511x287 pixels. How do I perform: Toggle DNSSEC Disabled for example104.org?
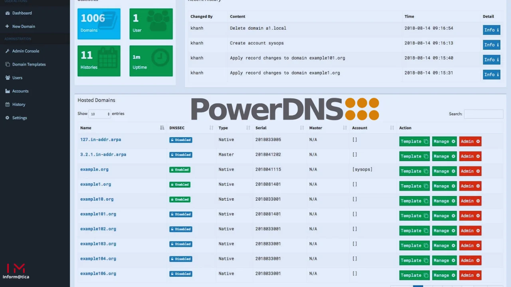[x=181, y=259]
